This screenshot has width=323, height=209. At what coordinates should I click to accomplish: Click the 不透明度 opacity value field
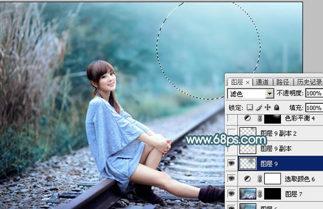pos(314,93)
